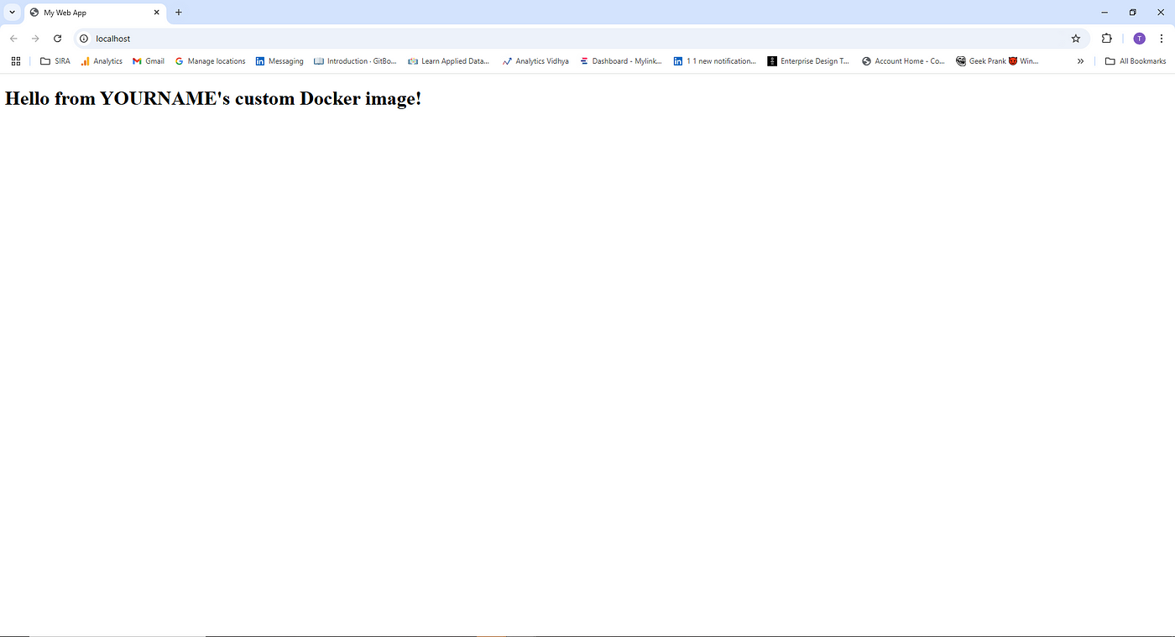Image resolution: width=1175 pixels, height=637 pixels.
Task: Open Introduction - GitBook bookmark
Action: pos(355,61)
